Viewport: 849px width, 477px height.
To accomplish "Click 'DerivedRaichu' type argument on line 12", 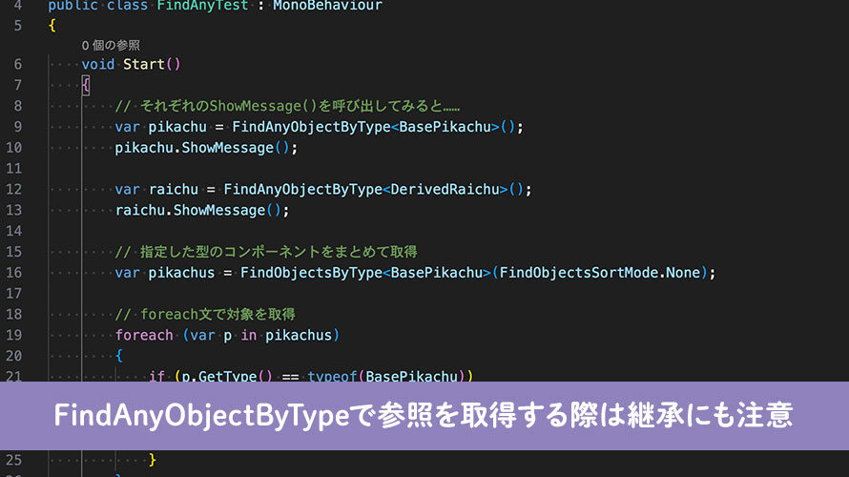I will tap(445, 190).
